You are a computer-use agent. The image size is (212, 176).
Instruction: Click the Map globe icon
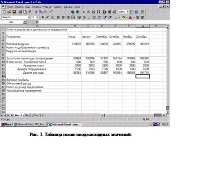click(110, 12)
